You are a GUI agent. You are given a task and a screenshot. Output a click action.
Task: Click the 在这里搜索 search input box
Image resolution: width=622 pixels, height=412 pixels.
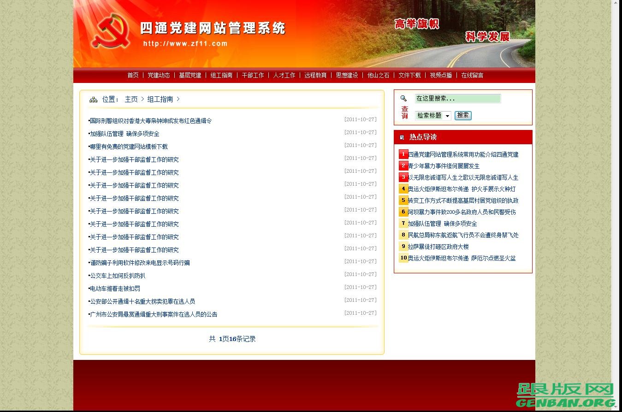pos(457,98)
